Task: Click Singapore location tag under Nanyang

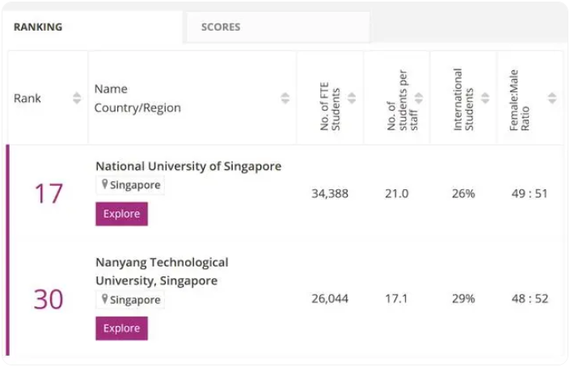Action: coord(130,300)
